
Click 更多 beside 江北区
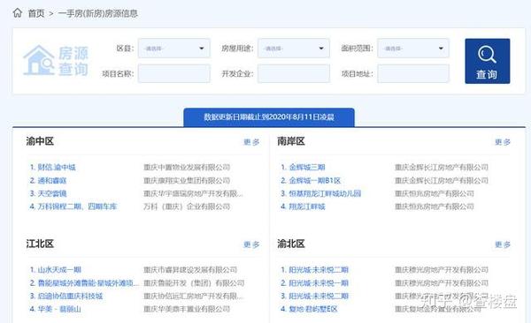point(251,244)
